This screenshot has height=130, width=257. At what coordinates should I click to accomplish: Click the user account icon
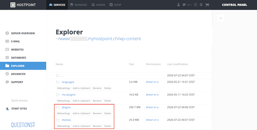[179, 5]
